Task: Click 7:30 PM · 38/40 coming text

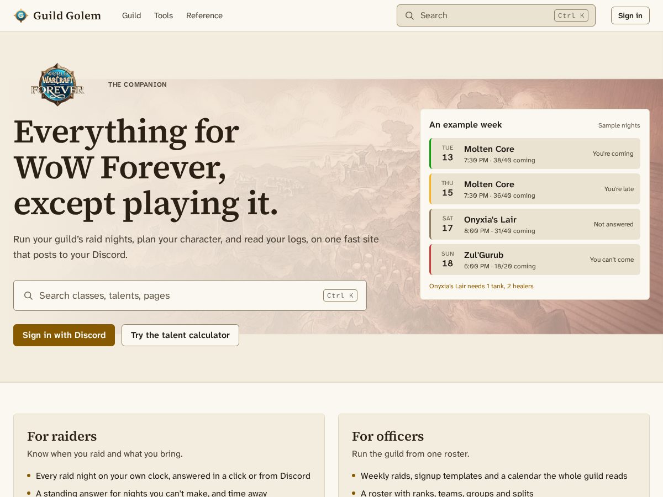Action: coord(499,160)
